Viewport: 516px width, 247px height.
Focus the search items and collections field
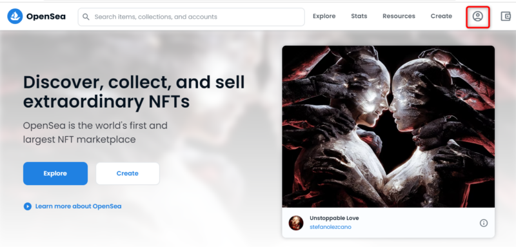click(x=191, y=17)
